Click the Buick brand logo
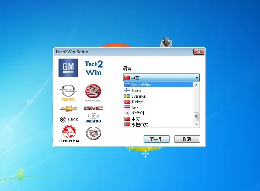 (x=69, y=120)
